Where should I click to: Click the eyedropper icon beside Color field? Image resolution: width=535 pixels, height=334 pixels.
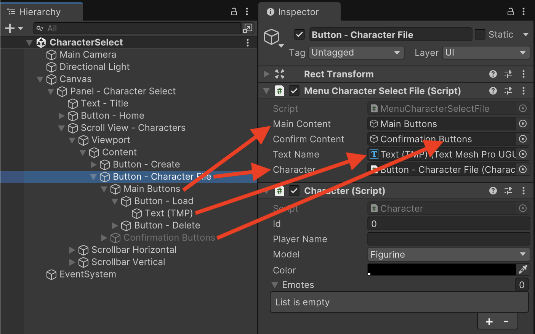(523, 270)
